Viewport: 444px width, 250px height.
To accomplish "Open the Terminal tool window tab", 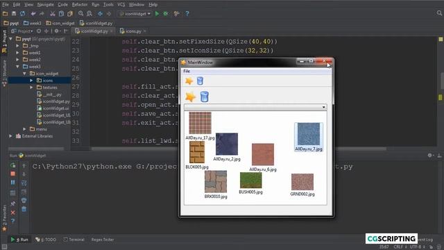I will pos(74,240).
